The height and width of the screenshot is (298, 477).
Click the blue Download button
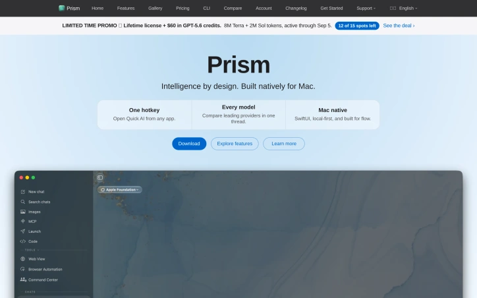click(x=189, y=144)
